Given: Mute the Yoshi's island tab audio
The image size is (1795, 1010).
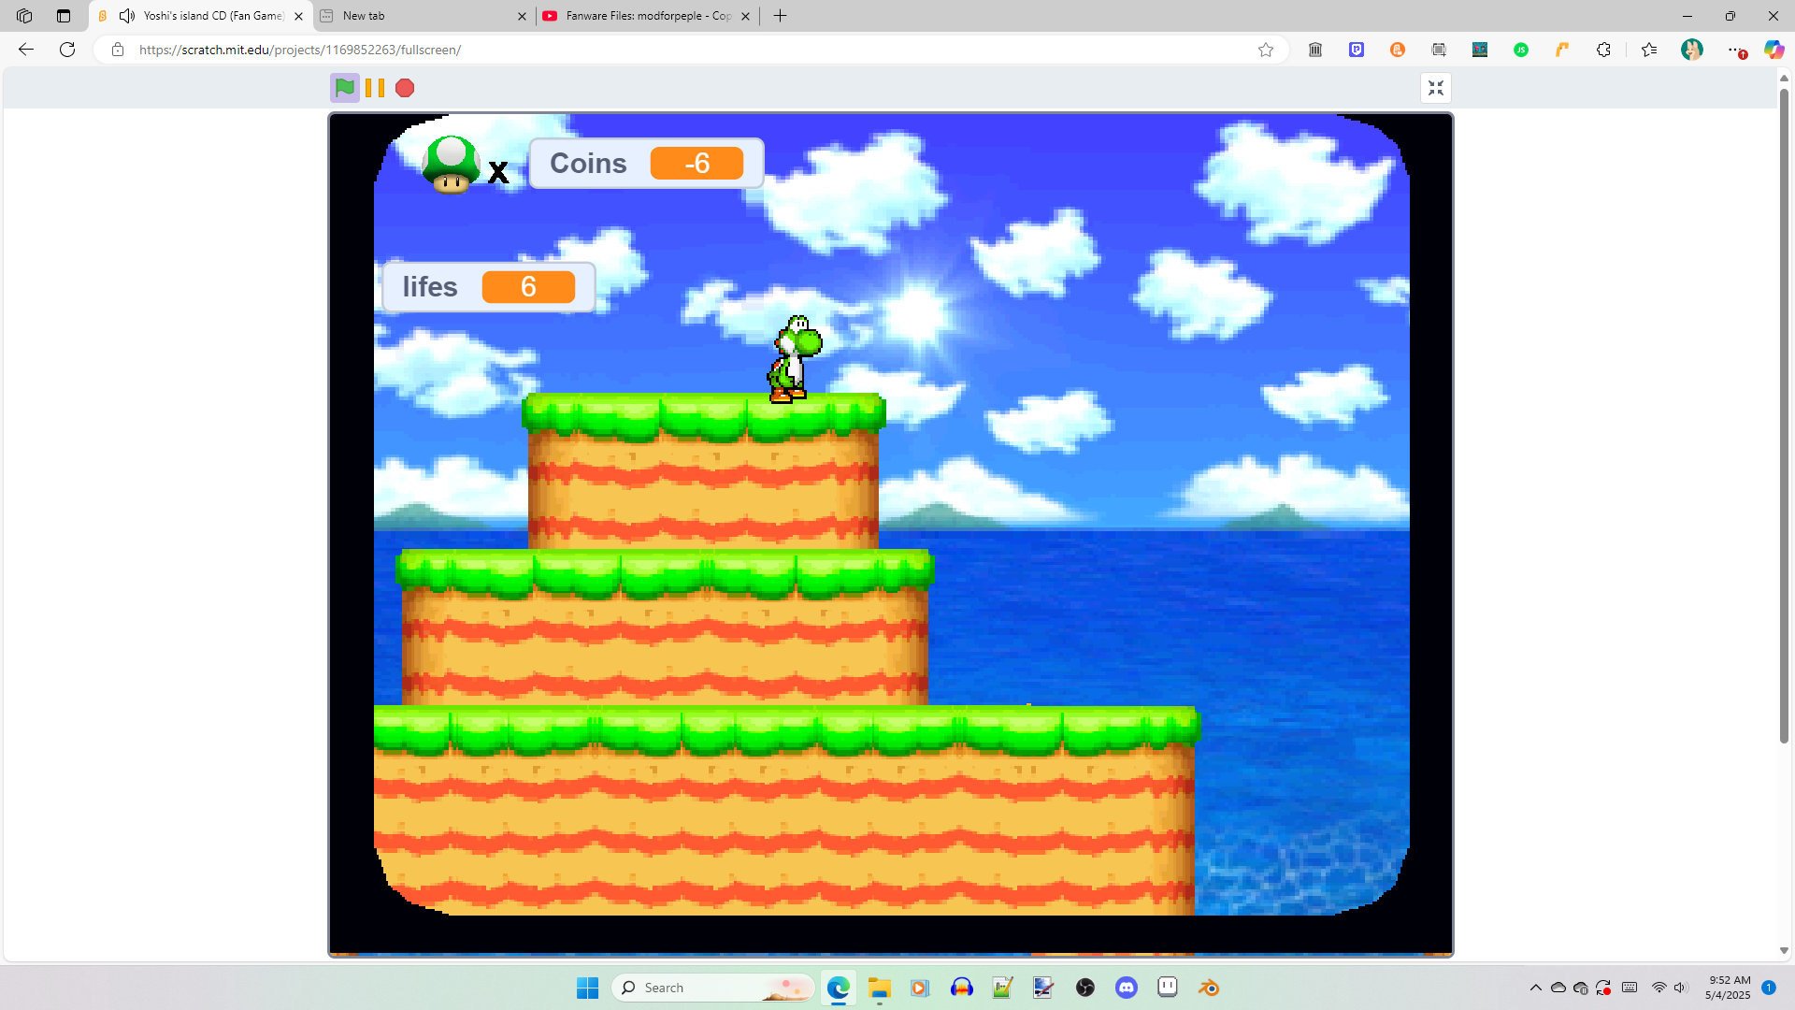Looking at the screenshot, I should (127, 16).
